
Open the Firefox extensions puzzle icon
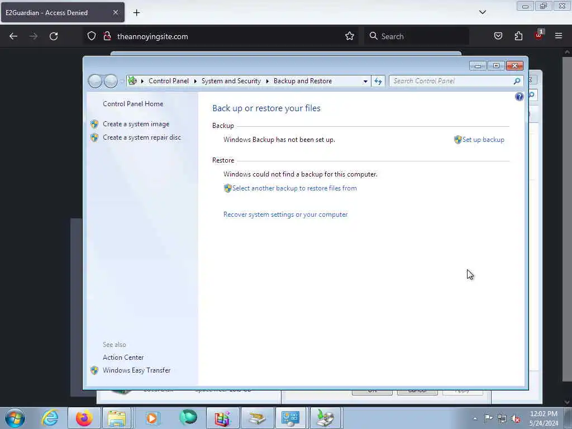[x=518, y=36]
